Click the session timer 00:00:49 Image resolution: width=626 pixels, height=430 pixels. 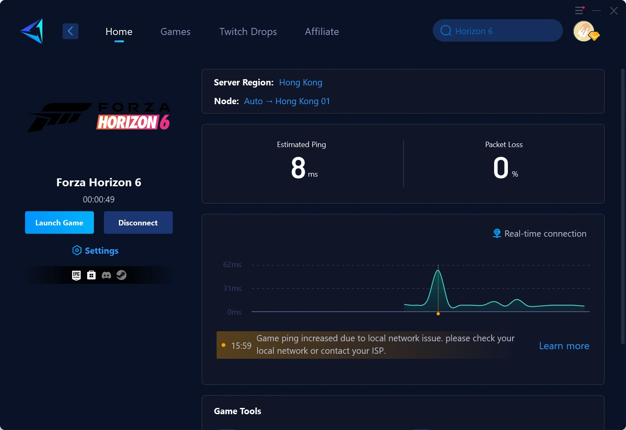tap(98, 200)
